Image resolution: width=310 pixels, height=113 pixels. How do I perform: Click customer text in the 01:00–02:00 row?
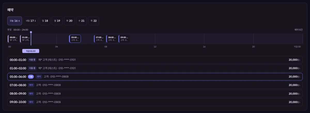(57, 68)
